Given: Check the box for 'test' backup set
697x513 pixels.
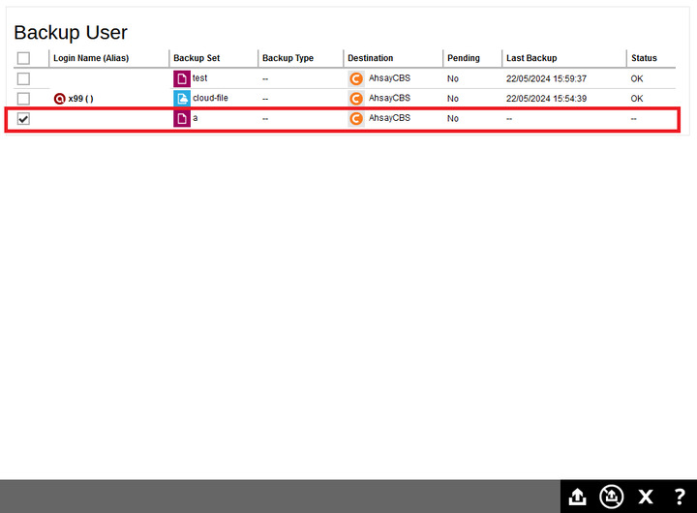Looking at the screenshot, I should 24,78.
